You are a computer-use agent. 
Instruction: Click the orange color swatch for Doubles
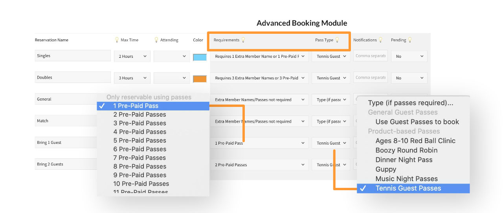coord(200,79)
